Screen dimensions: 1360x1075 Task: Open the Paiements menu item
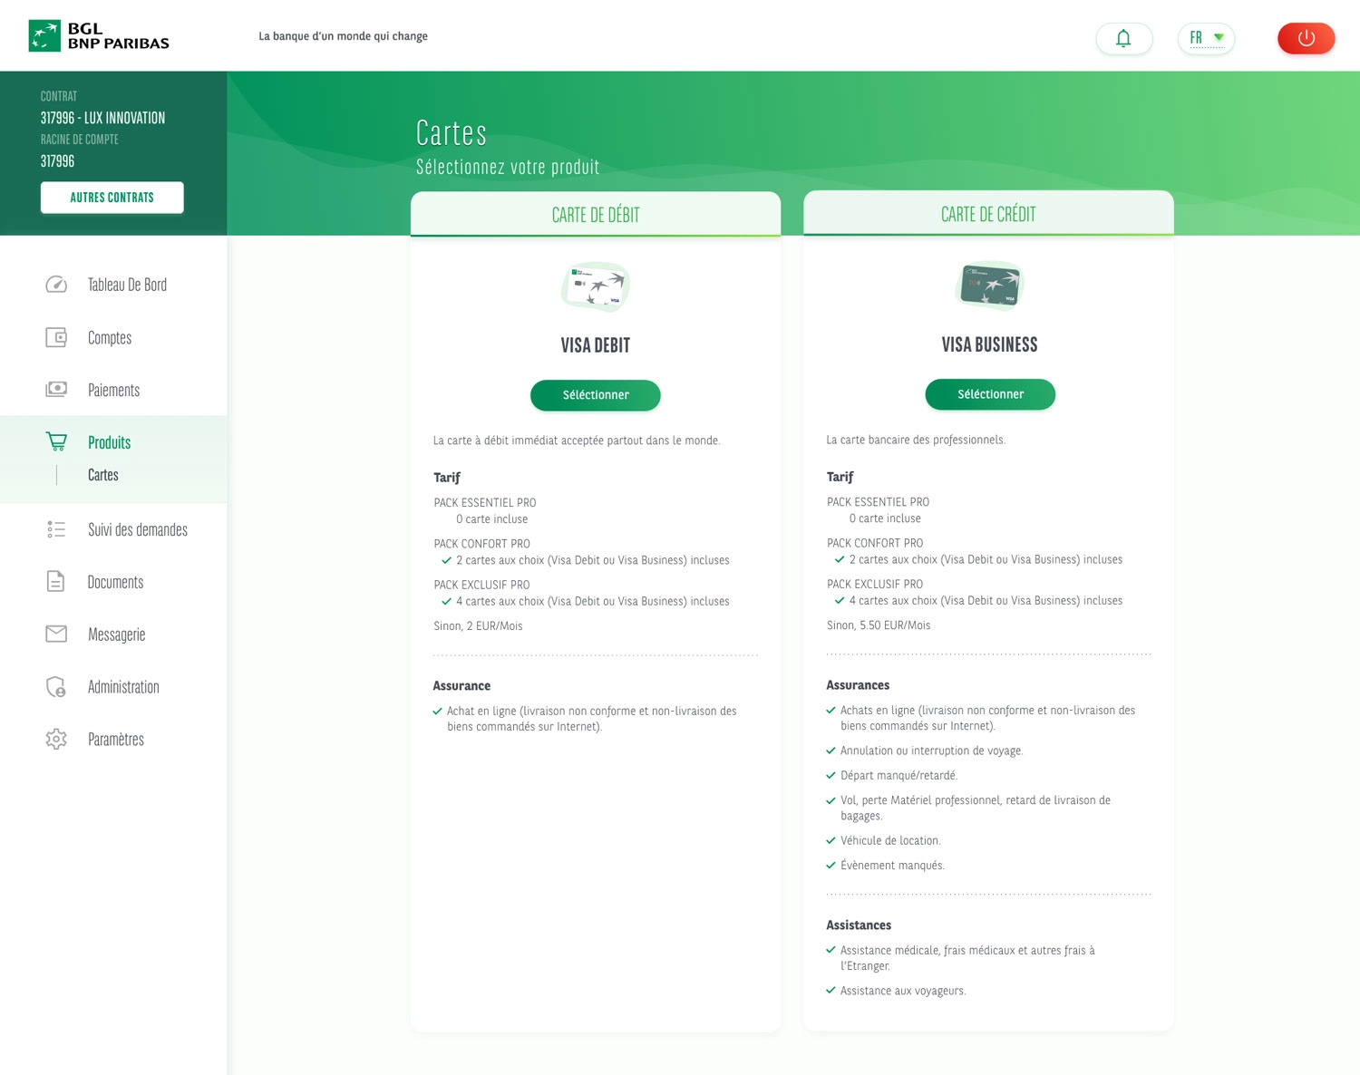coord(113,390)
